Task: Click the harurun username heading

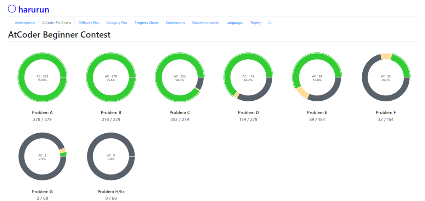Action: tap(34, 10)
